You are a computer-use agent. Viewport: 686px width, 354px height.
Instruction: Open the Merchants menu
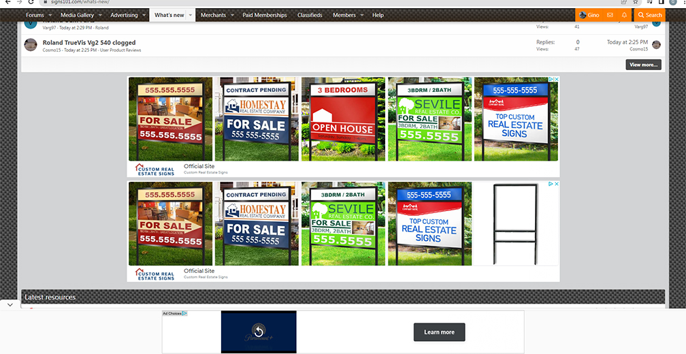213,15
